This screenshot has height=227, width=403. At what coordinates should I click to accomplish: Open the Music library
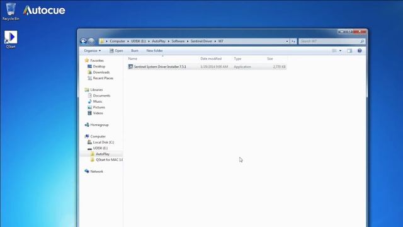pyautogui.click(x=98, y=102)
